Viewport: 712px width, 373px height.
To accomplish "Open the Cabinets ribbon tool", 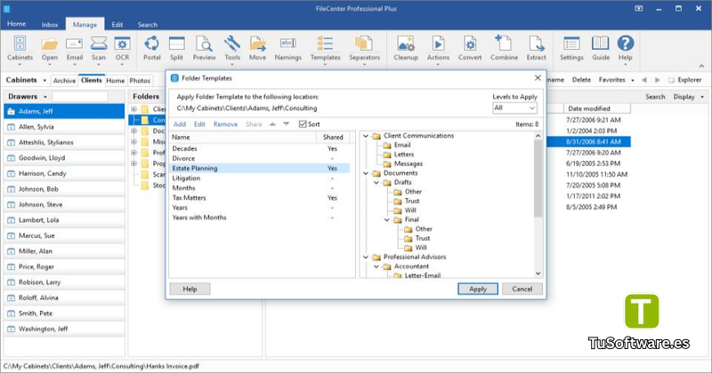I will 20,49.
